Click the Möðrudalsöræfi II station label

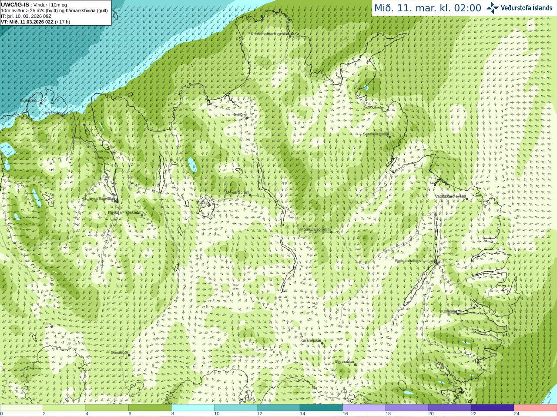[x=315, y=229]
